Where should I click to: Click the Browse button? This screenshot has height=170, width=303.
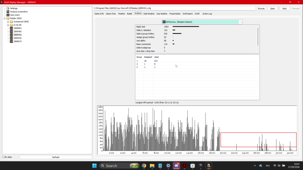pyautogui.click(x=261, y=9)
